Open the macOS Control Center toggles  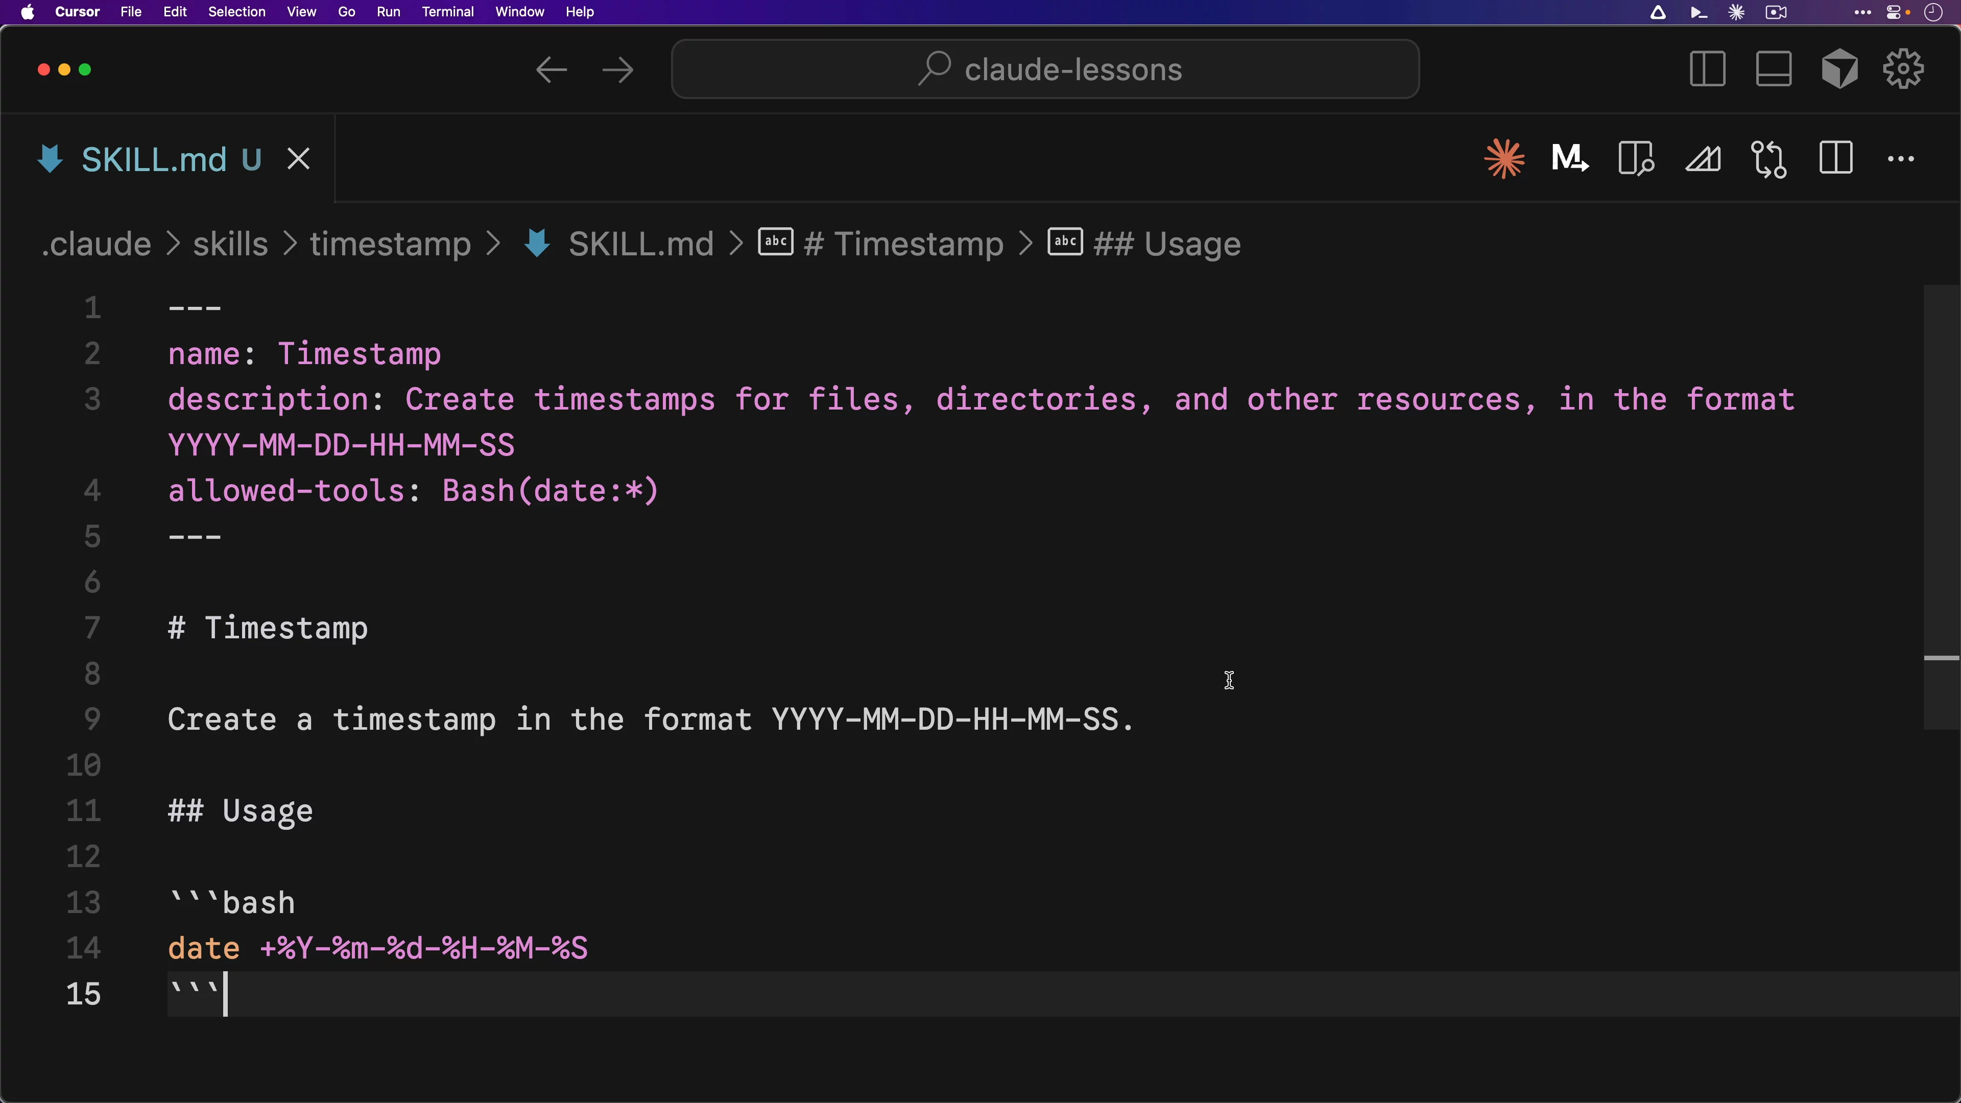point(1894,12)
